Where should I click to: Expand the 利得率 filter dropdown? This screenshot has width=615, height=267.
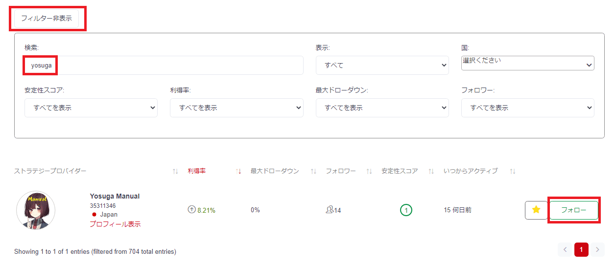[x=237, y=108]
